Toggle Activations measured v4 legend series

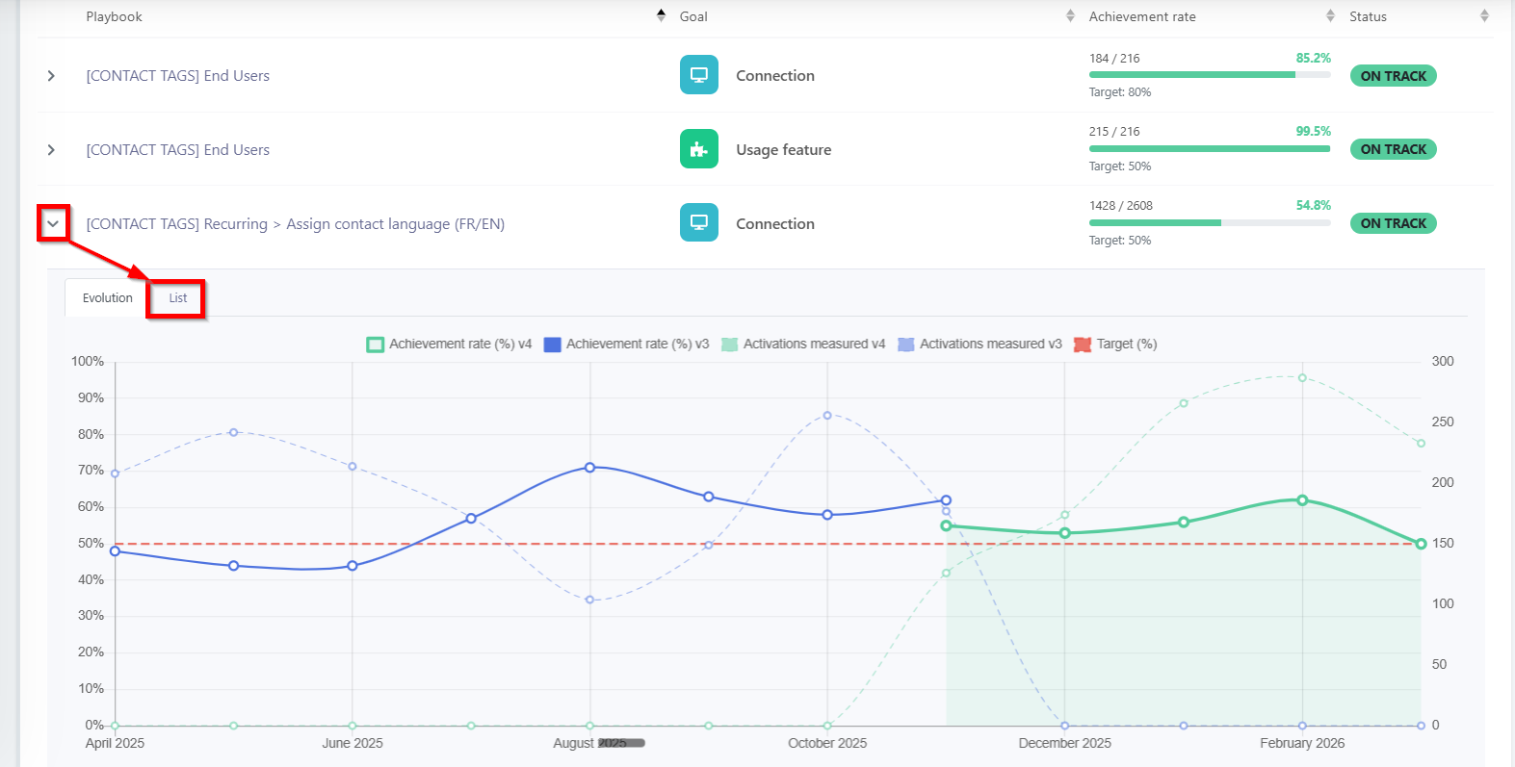pyautogui.click(x=803, y=344)
